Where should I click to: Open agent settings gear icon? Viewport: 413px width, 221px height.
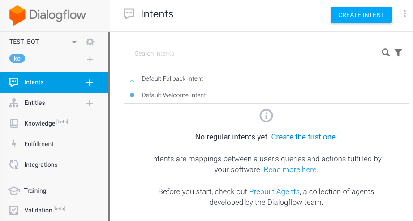tap(90, 42)
